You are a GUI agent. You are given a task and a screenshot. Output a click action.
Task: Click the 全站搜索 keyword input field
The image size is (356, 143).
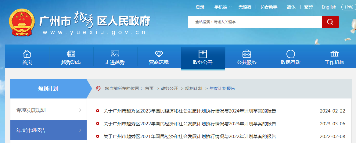(255, 22)
